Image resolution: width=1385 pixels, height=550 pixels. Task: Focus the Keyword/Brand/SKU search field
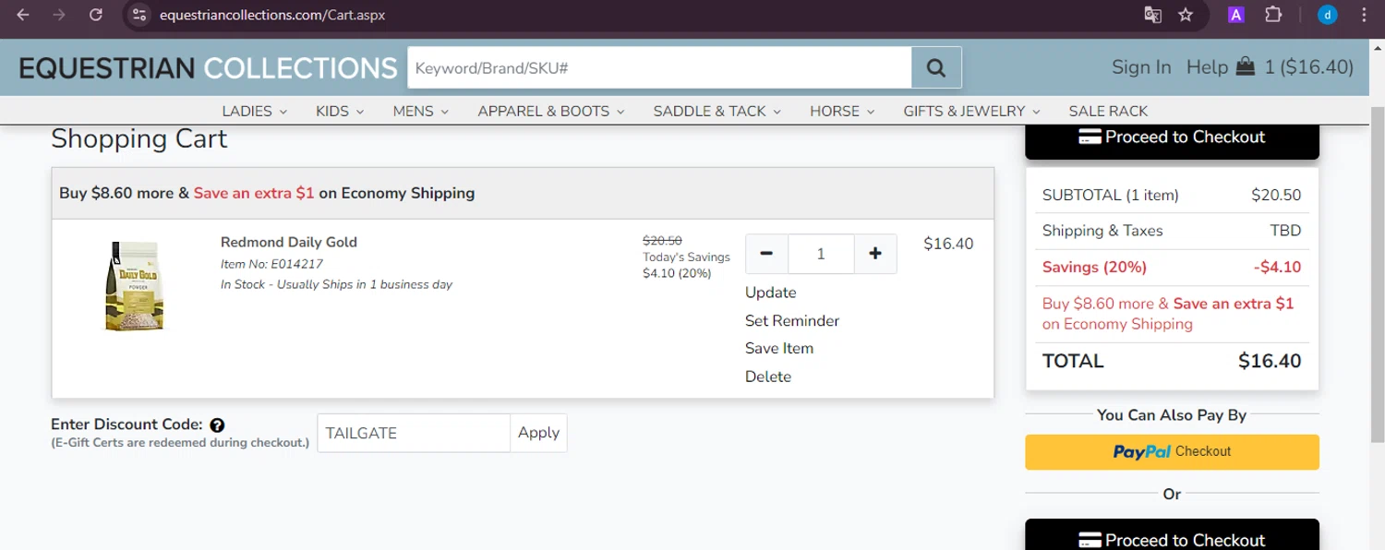click(x=659, y=67)
